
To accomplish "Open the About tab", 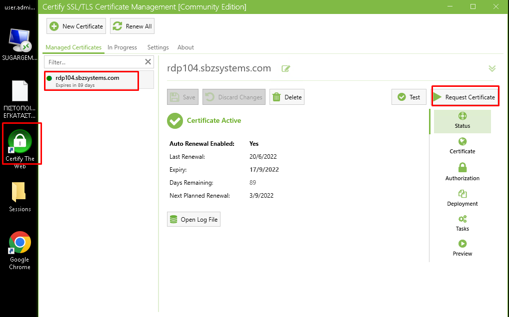I will point(185,47).
